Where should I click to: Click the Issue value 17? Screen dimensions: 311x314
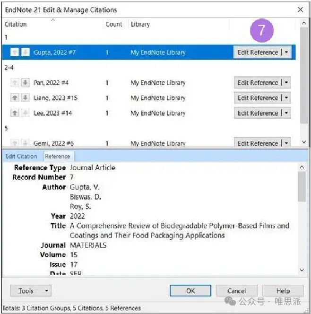coord(74,264)
